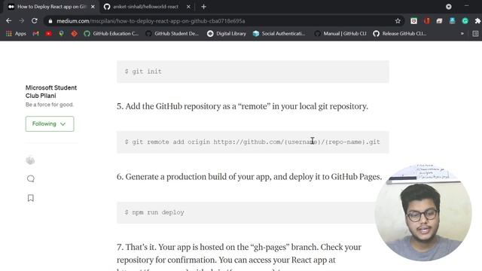Click the git init code block
The width and height of the screenshot is (482, 271).
point(253,72)
